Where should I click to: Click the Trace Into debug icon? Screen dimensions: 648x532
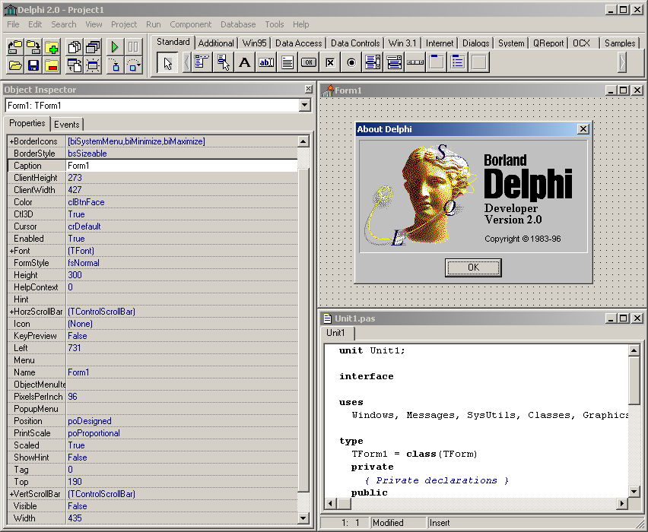(115, 65)
